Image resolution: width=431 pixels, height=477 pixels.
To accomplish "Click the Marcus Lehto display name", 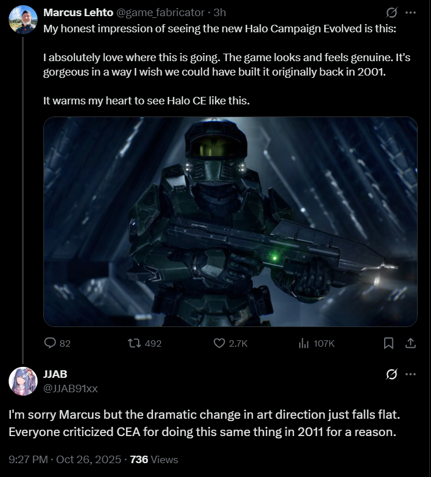I will click(x=79, y=13).
